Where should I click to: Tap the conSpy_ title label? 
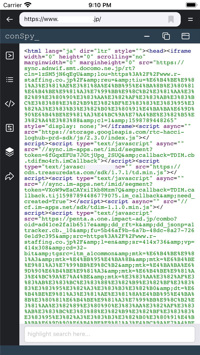(x=22, y=36)
